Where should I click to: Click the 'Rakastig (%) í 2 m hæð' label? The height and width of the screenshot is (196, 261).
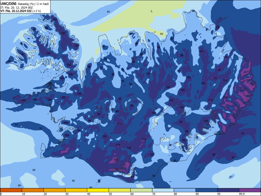pyautogui.click(x=33, y=4)
